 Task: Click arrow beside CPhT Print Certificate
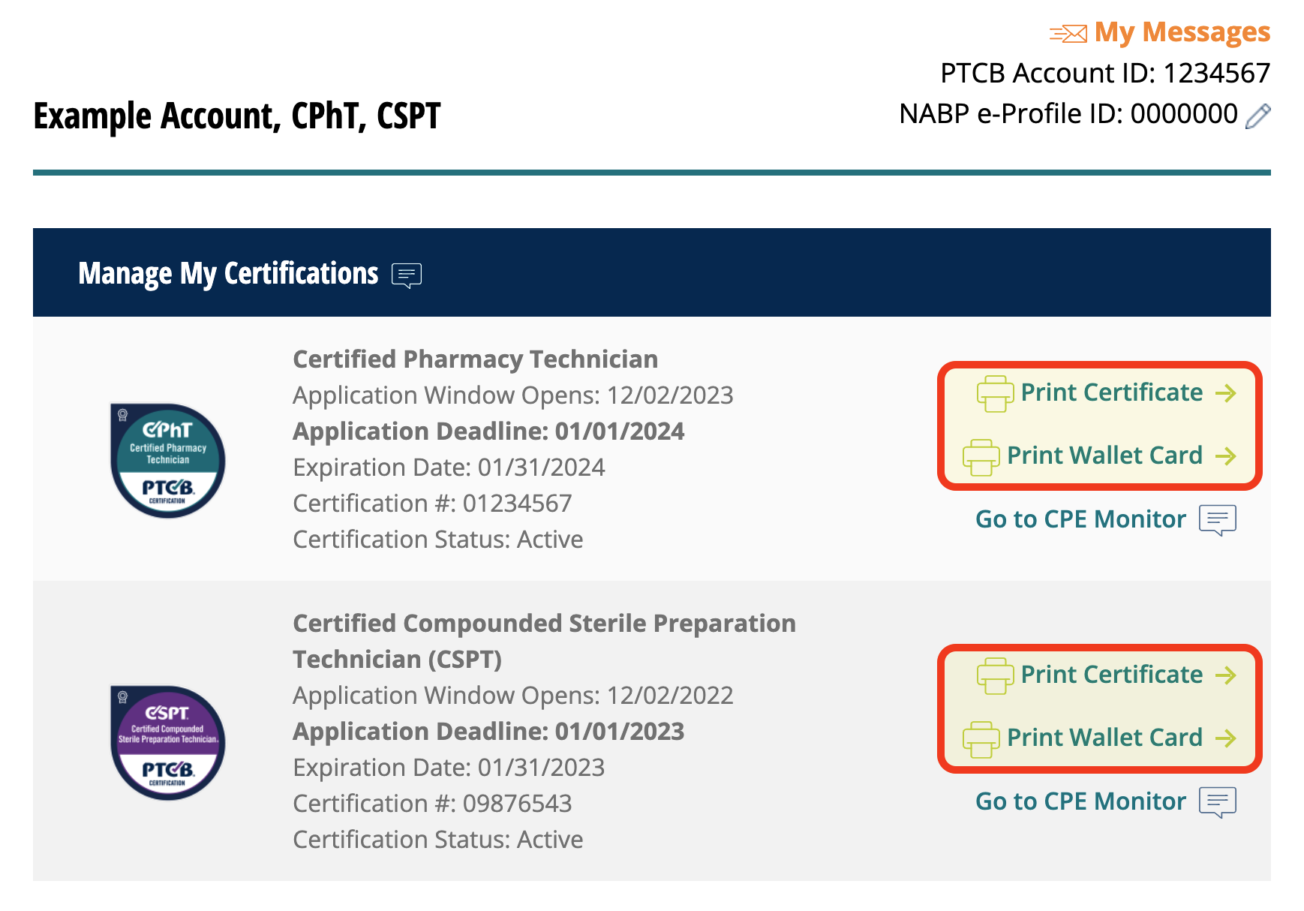point(1226,393)
